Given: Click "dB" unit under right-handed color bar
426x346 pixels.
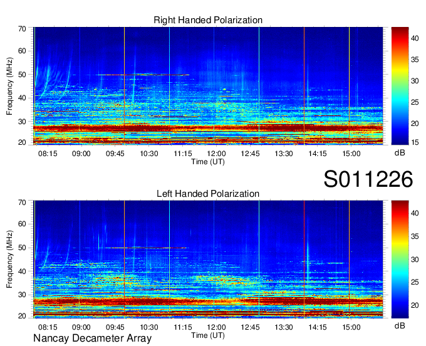Looking at the screenshot, I should [x=400, y=153].
